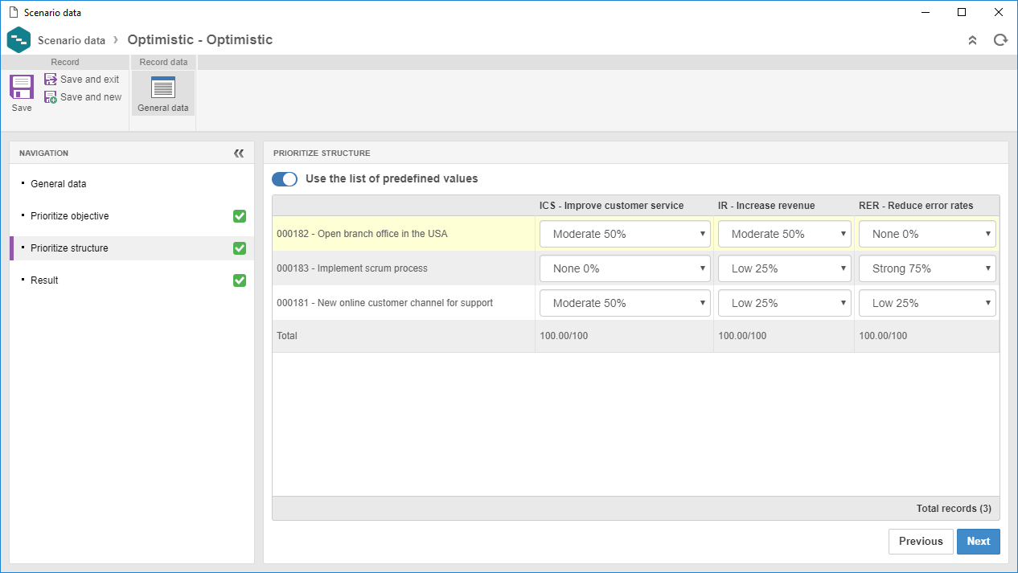1018x573 pixels.
Task: Click the Previous button
Action: pyautogui.click(x=921, y=541)
